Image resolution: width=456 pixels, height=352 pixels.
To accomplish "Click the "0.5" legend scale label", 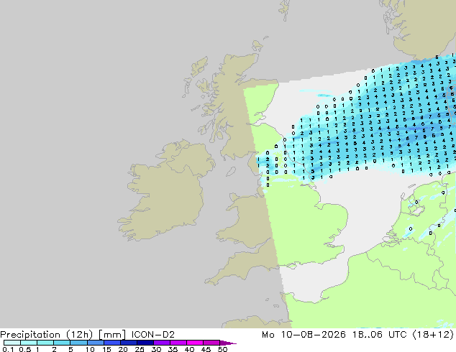I will (x=24, y=349).
